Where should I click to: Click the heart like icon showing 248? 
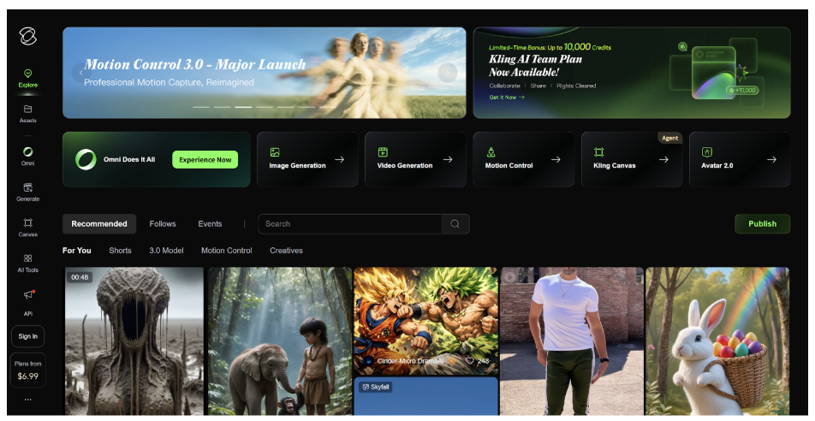tap(470, 361)
